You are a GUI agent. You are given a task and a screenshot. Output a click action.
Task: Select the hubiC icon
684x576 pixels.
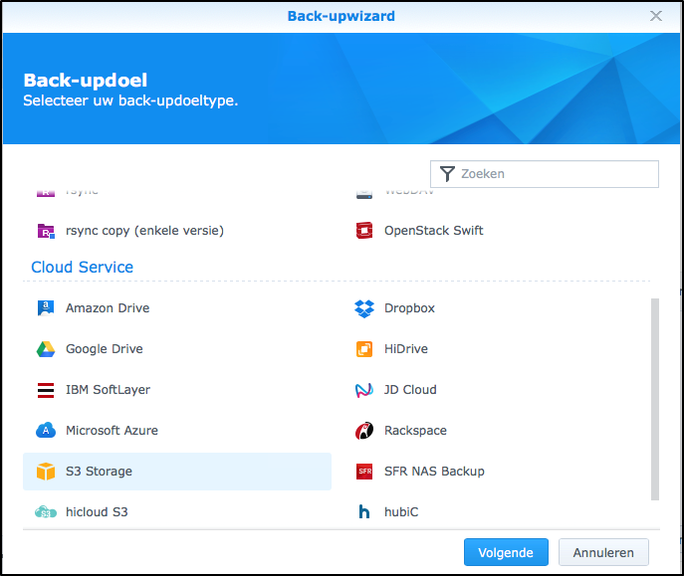pos(364,512)
